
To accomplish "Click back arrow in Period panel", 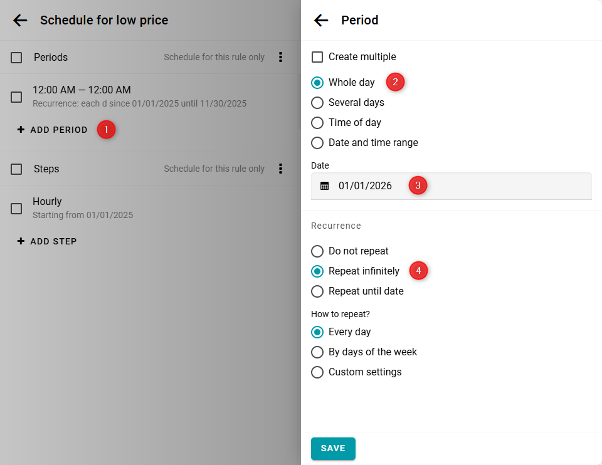I will tap(321, 20).
